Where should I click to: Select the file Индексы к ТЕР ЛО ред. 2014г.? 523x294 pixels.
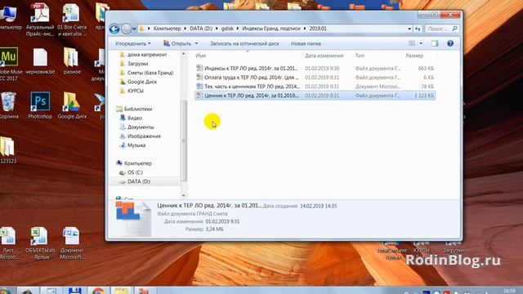315,69
